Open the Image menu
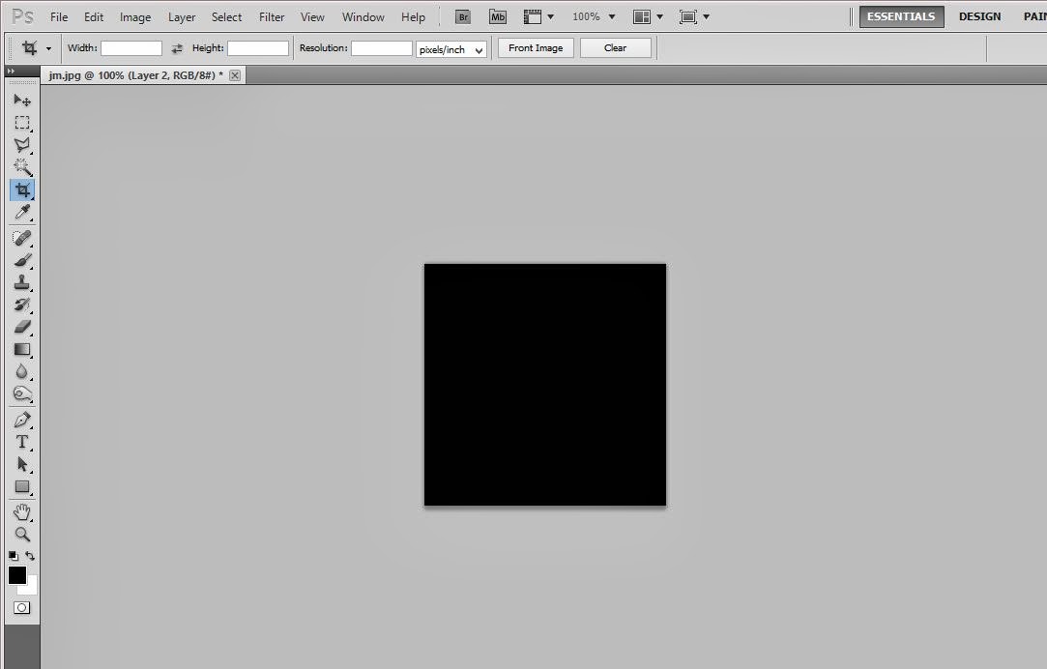1047x669 pixels. pyautogui.click(x=135, y=17)
